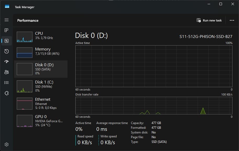Open the Details list page
The height and width of the screenshot is (151, 239).
coord(7,83)
